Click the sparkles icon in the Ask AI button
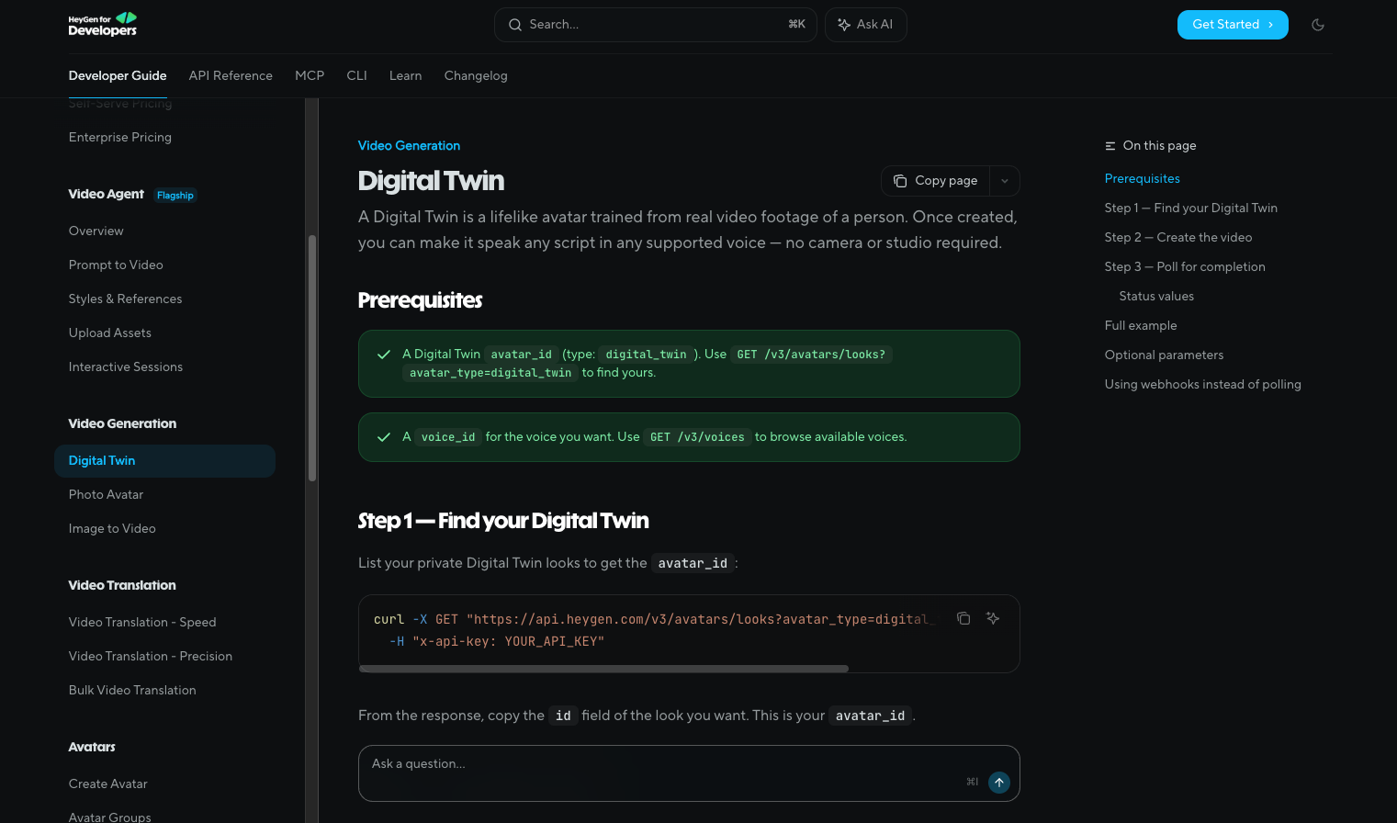 [x=844, y=25]
